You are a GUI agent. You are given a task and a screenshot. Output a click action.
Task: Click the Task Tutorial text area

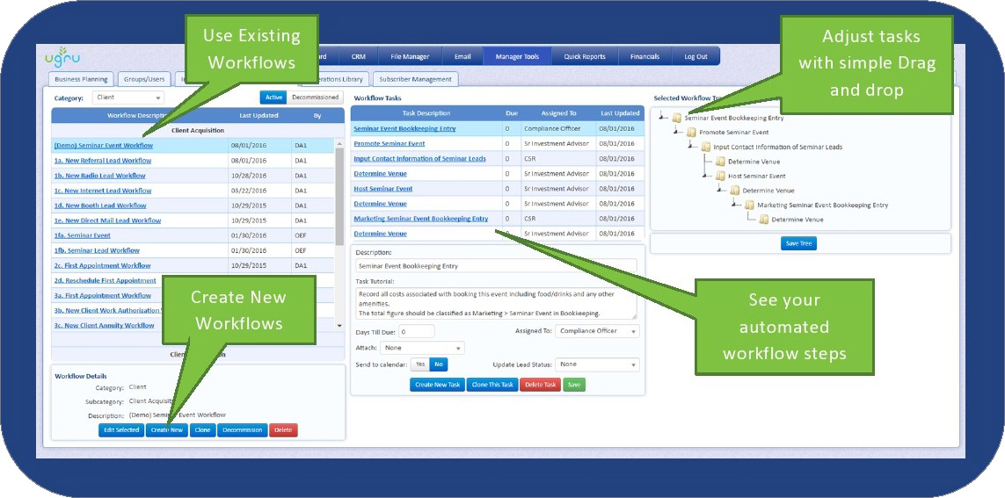pos(496,303)
